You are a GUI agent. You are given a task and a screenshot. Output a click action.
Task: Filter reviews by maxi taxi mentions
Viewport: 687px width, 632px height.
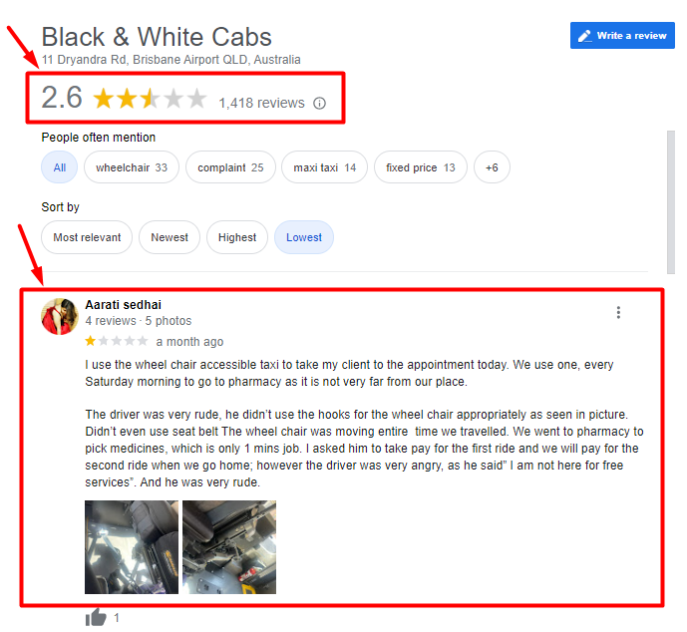tap(324, 167)
